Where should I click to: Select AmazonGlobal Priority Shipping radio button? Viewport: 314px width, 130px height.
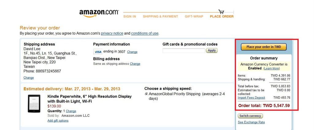pyautogui.click(x=146, y=94)
